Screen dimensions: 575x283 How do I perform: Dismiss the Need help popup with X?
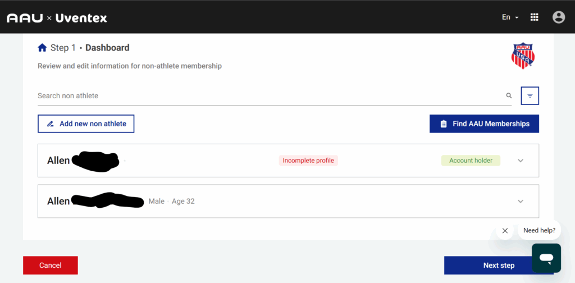505,231
